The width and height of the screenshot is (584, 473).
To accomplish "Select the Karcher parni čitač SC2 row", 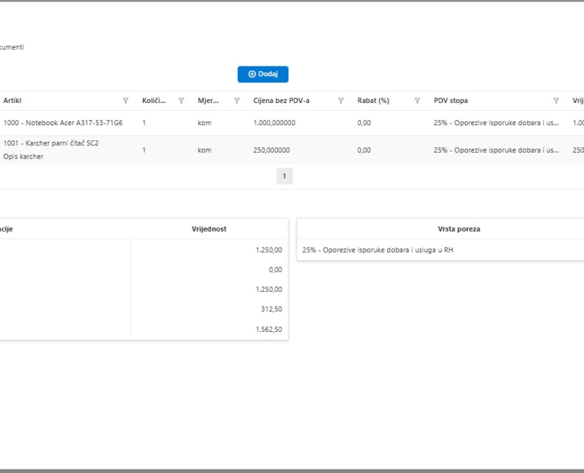I will pos(51,144).
